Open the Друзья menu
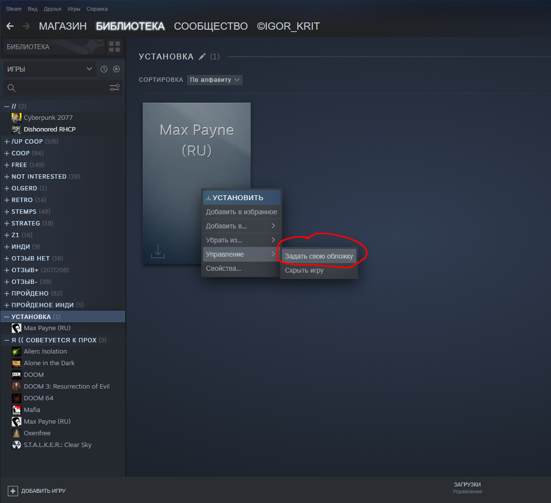 [x=52, y=9]
